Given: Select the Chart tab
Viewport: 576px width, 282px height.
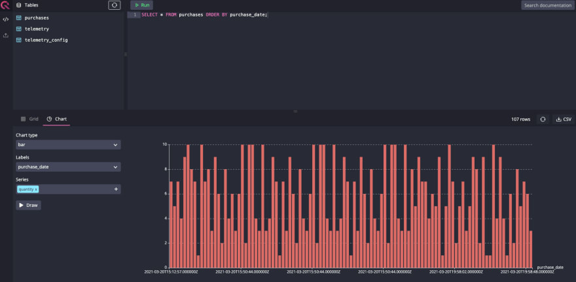Looking at the screenshot, I should (x=56, y=119).
